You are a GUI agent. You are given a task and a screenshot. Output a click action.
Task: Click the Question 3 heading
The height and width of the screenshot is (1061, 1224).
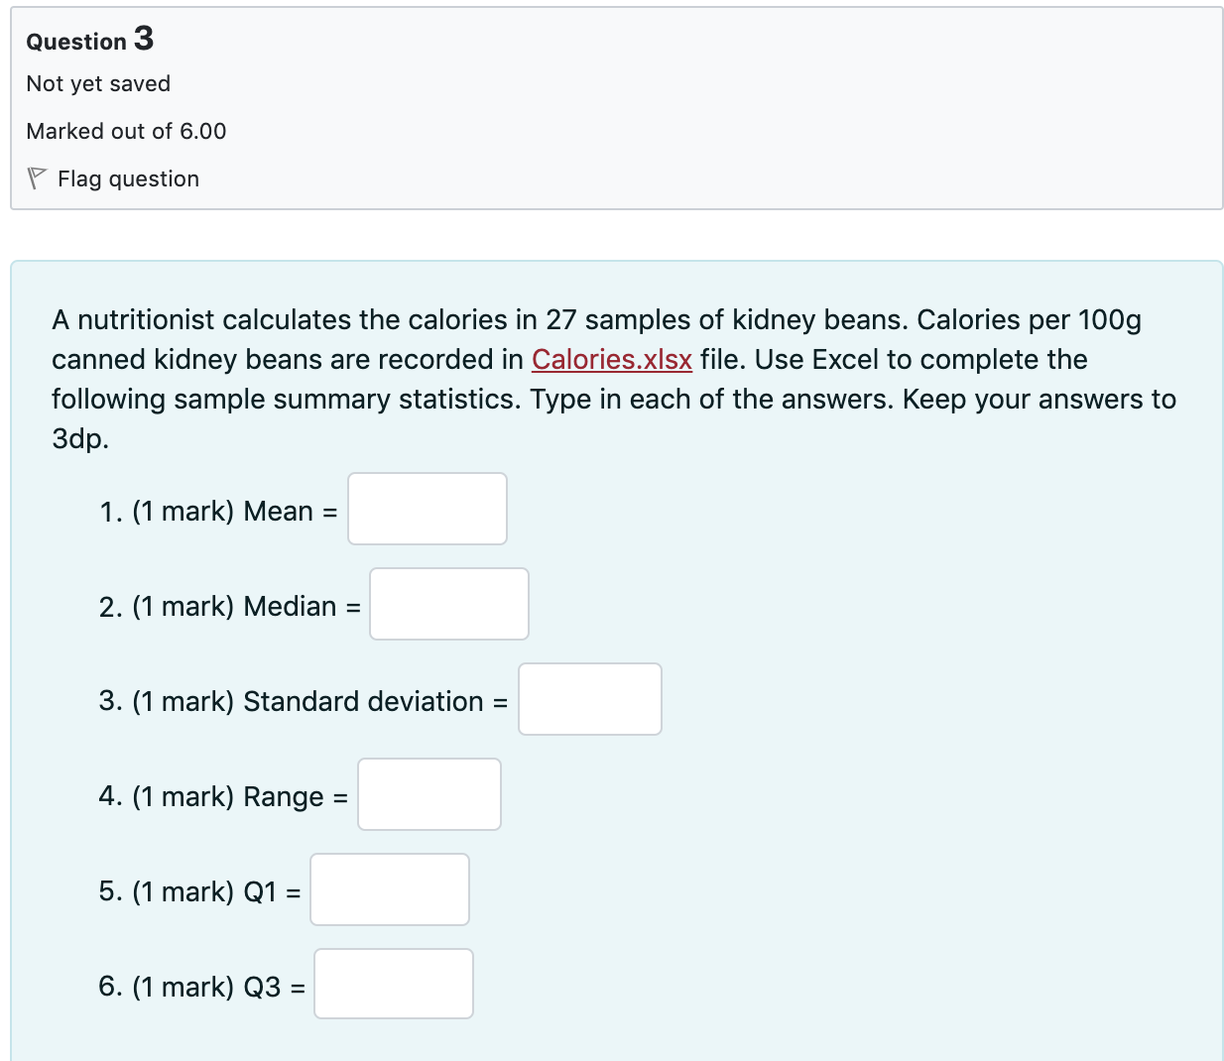(89, 40)
